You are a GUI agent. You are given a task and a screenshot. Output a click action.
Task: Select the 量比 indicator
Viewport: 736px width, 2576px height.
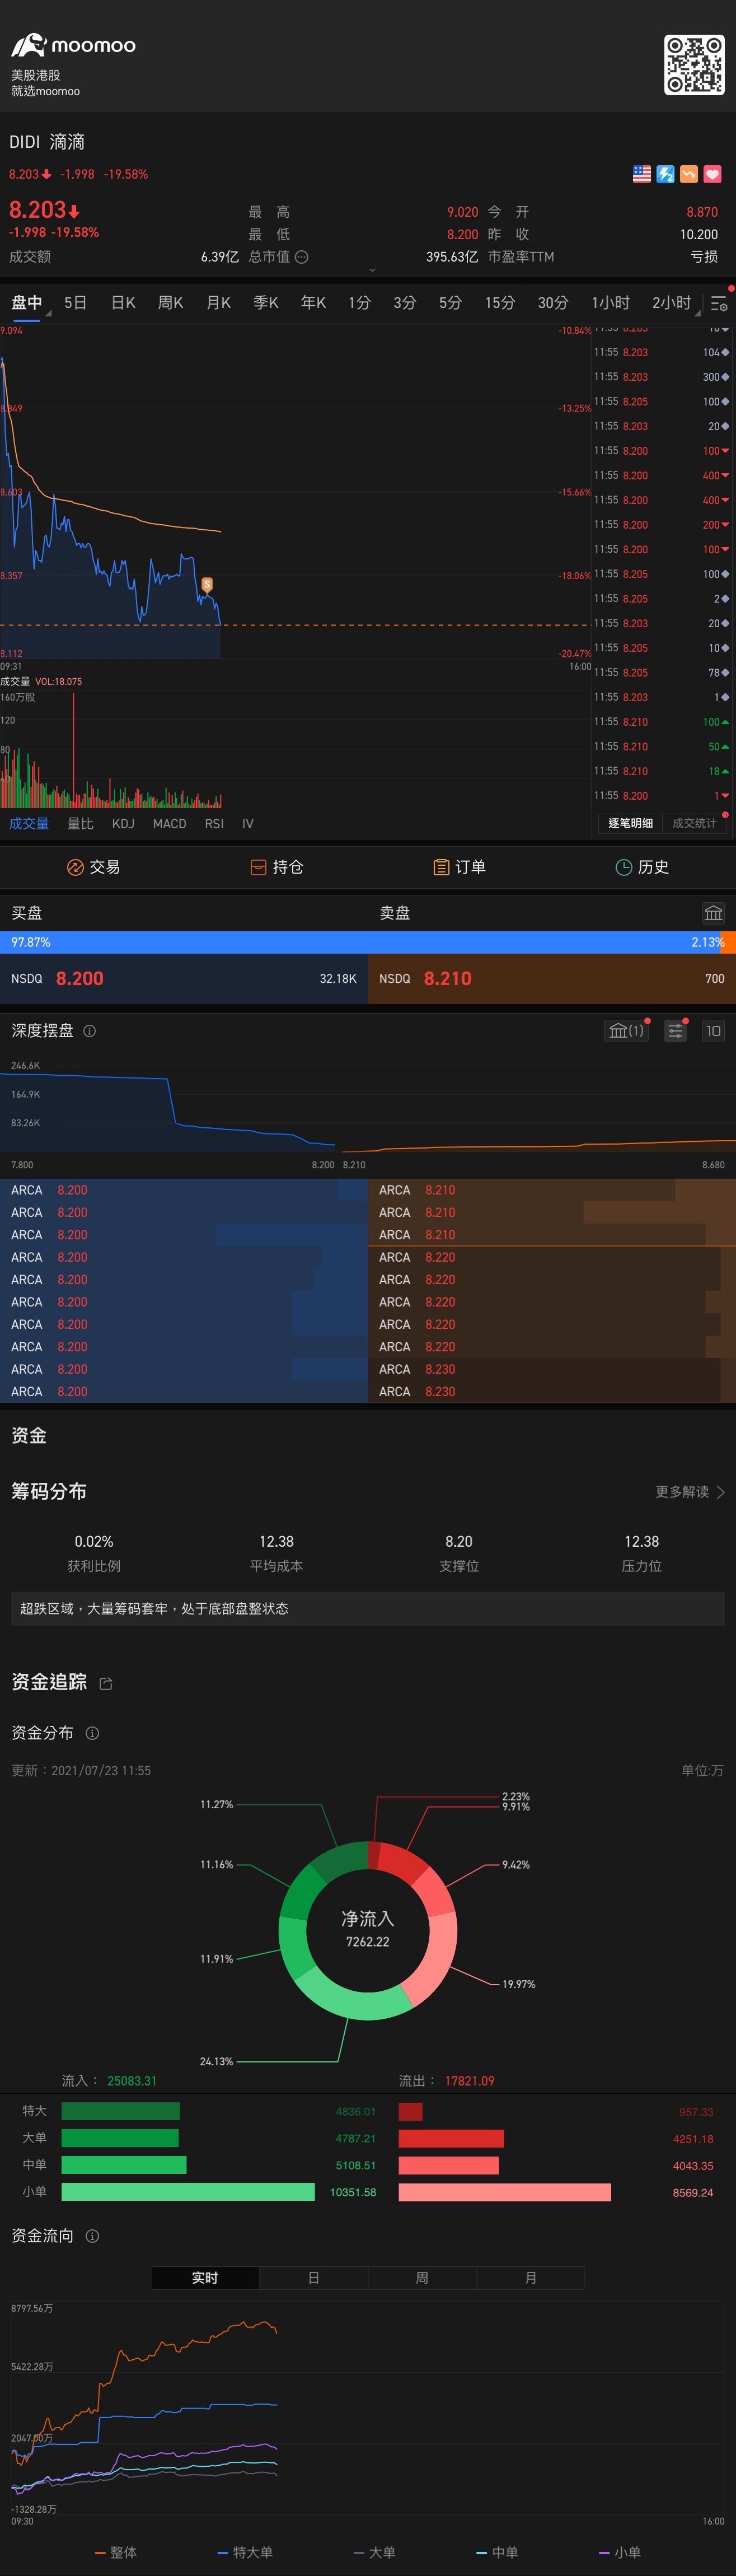[80, 823]
